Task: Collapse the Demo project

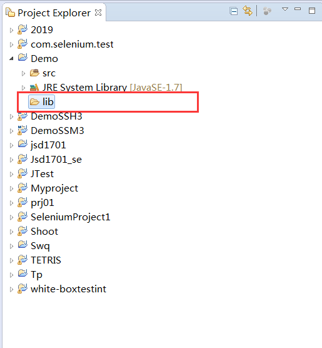Action: [x=11, y=59]
